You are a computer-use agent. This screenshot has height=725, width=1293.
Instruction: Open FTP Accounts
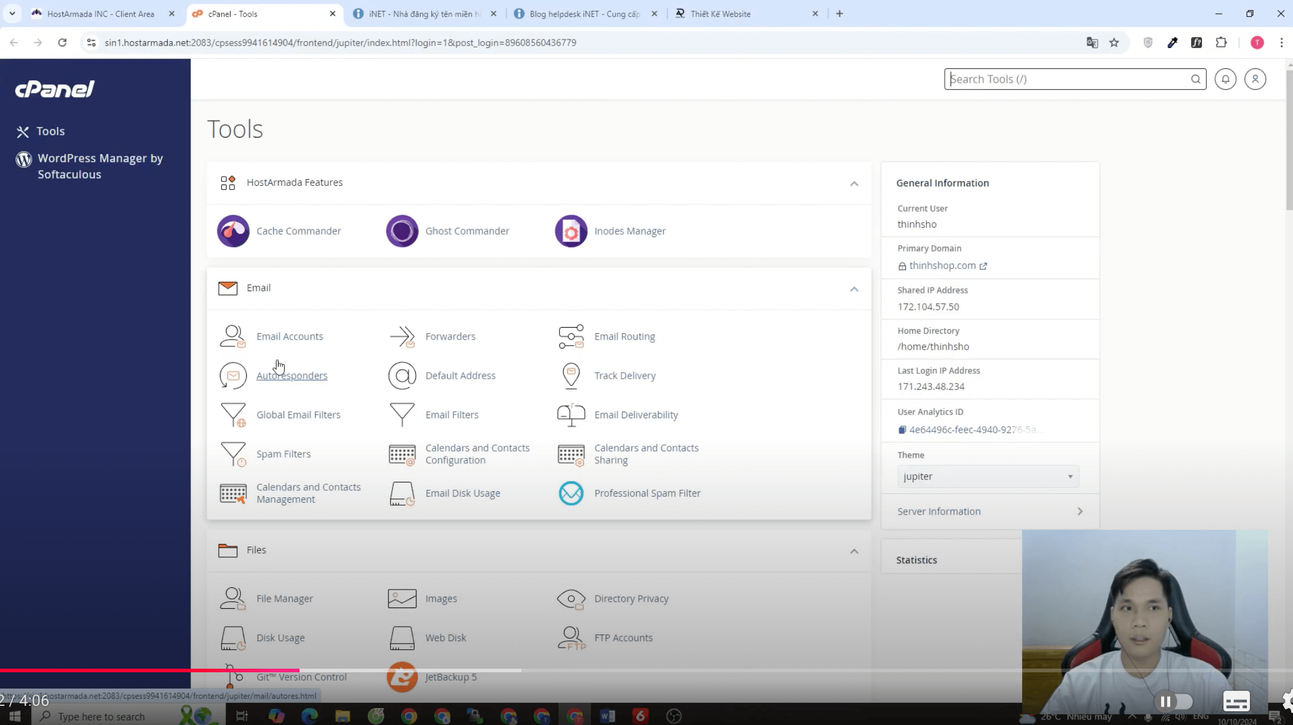click(623, 638)
